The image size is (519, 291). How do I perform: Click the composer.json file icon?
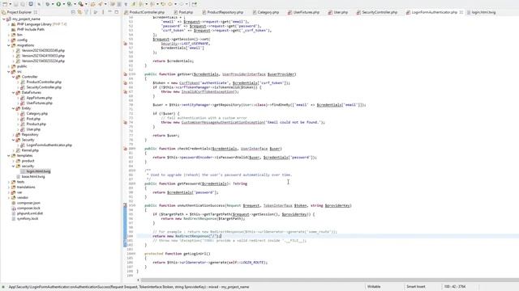[14, 203]
